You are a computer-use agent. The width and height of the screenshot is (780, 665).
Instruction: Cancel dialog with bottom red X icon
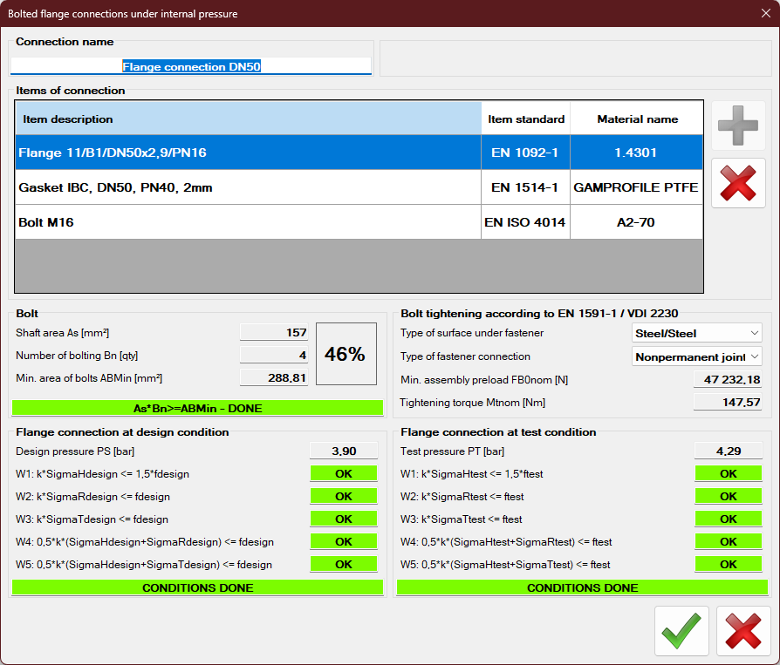(x=743, y=631)
